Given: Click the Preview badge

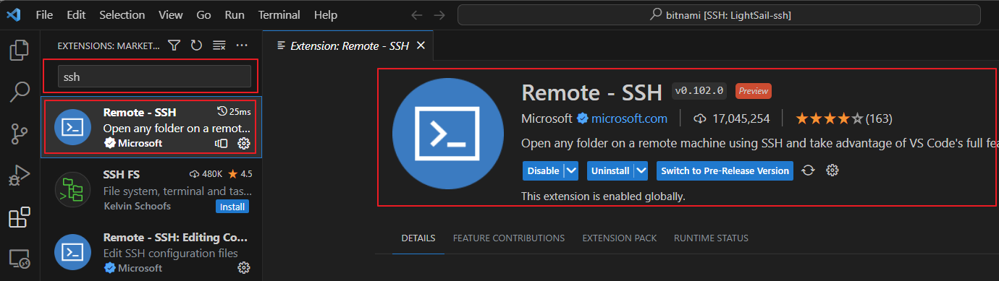Looking at the screenshot, I should 753,91.
